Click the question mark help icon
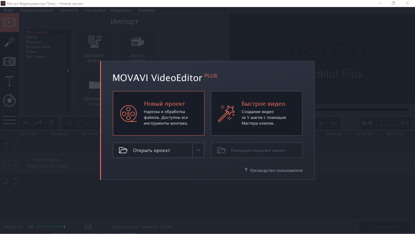Image resolution: width=415 pixels, height=234 pixels. click(x=246, y=170)
